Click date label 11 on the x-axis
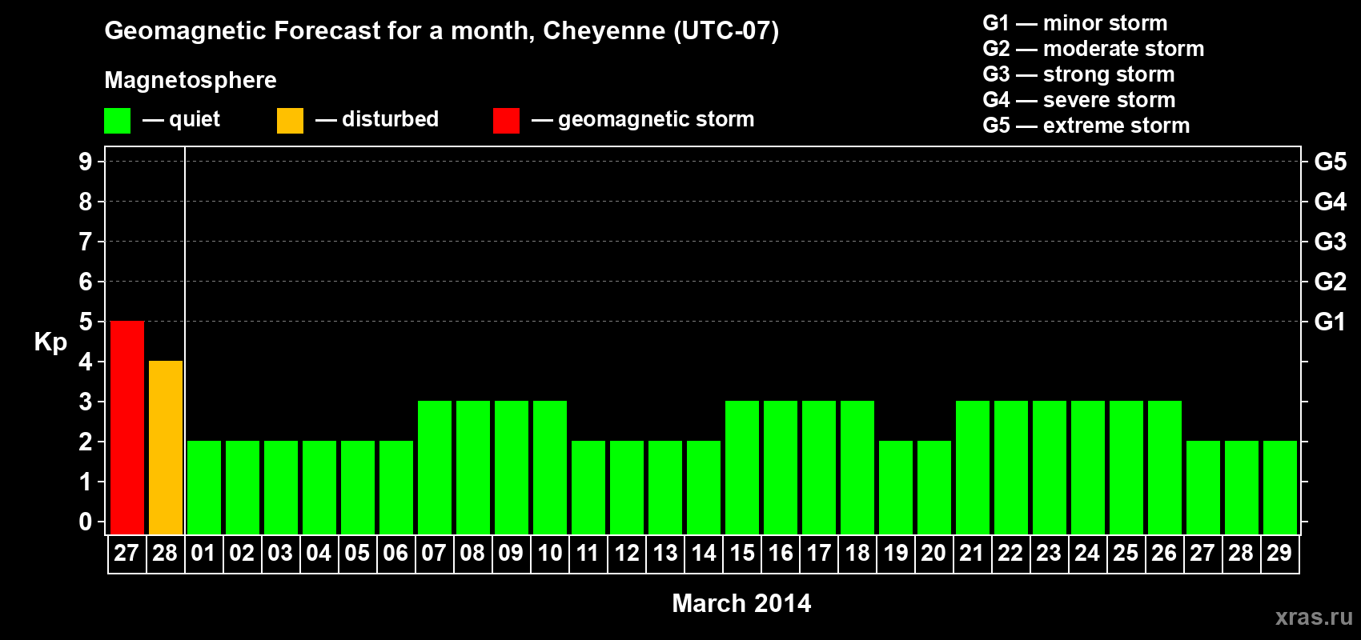Screen dimensions: 1361x640 [x=588, y=553]
